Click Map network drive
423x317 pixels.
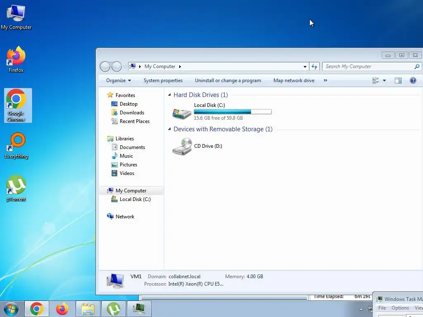[x=294, y=80]
